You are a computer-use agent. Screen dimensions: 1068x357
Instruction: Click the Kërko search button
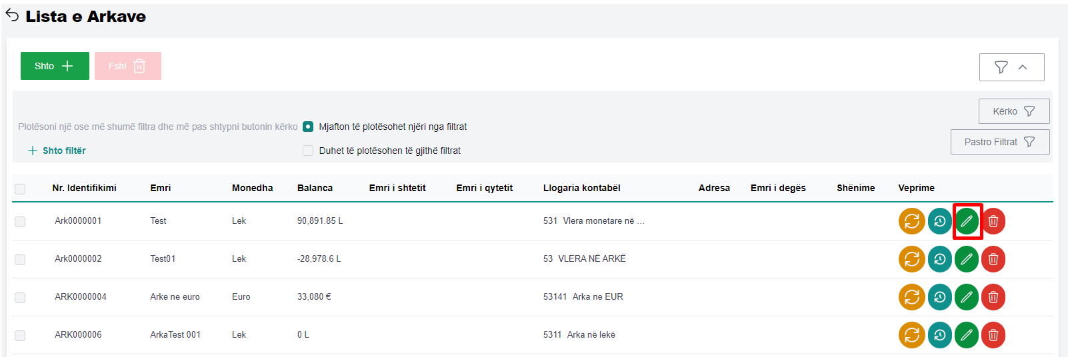[x=1013, y=111]
